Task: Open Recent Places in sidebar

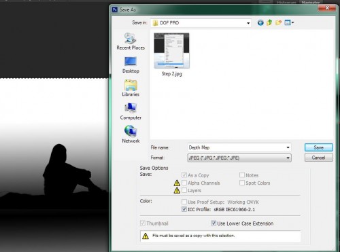Action: click(x=131, y=41)
